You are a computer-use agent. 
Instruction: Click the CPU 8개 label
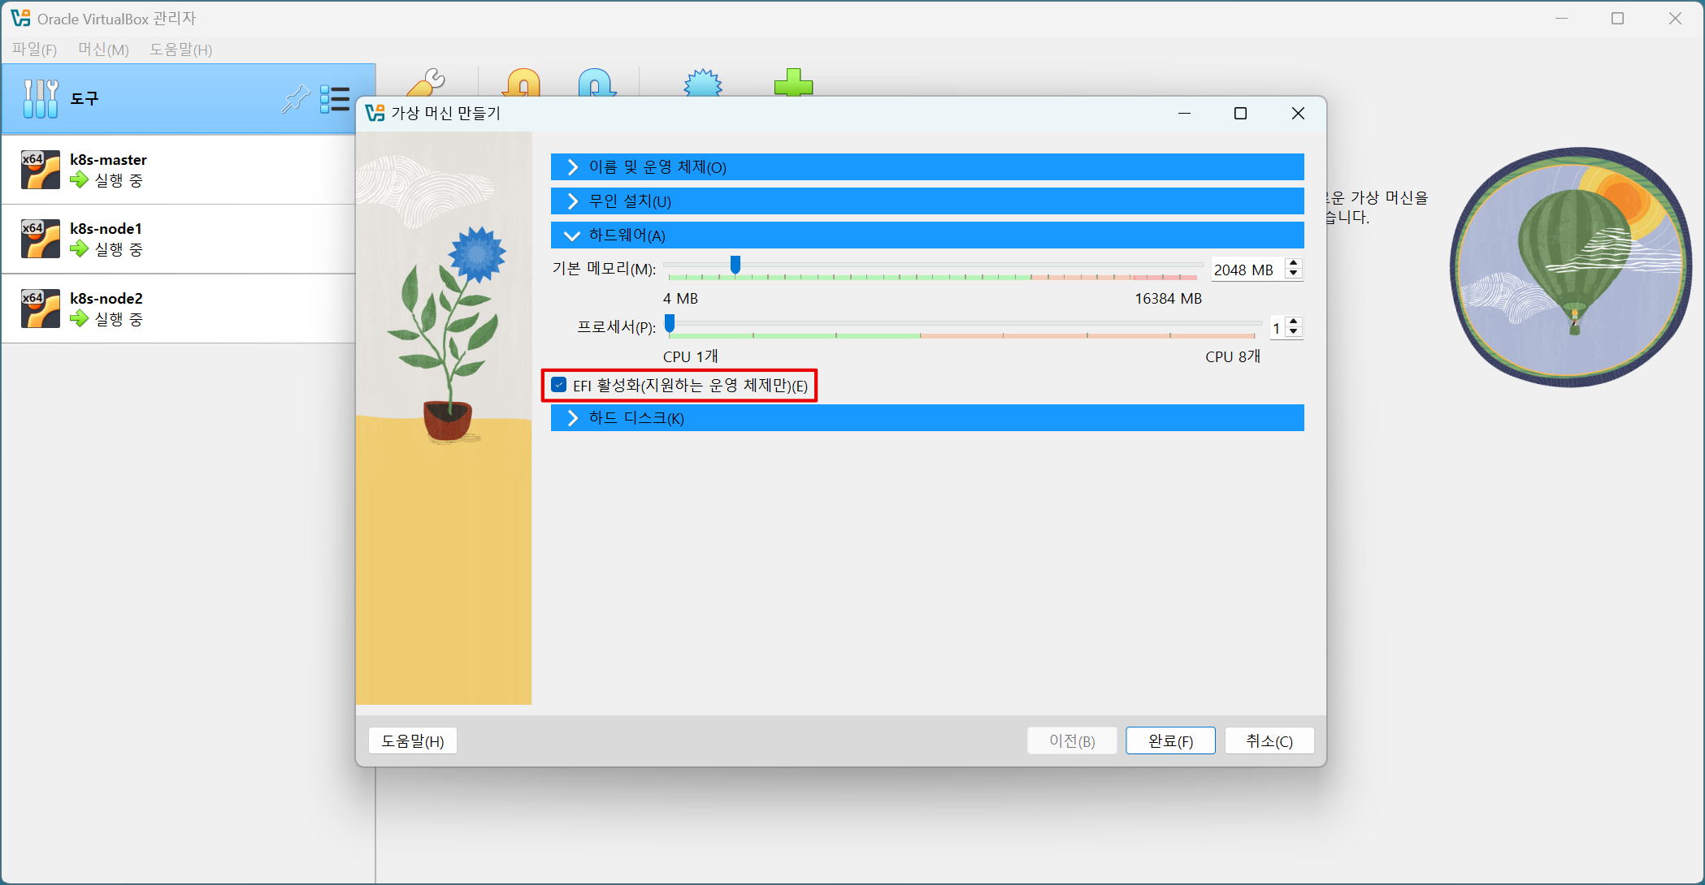(1233, 356)
